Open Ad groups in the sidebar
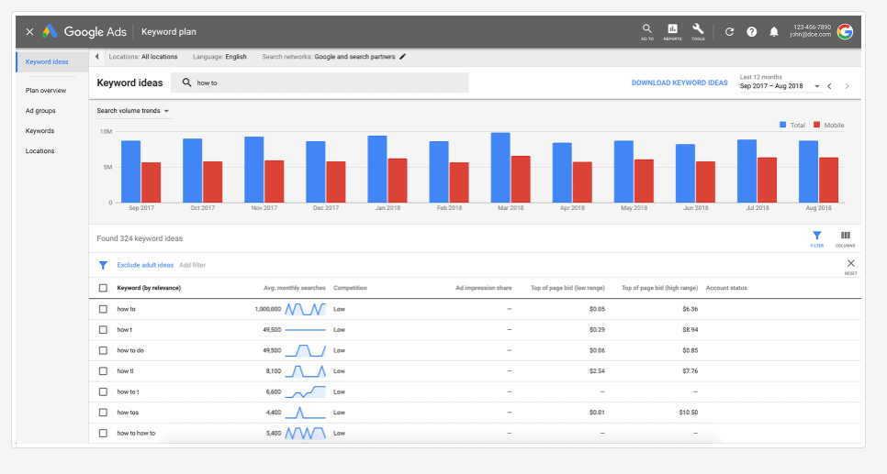 pos(40,111)
